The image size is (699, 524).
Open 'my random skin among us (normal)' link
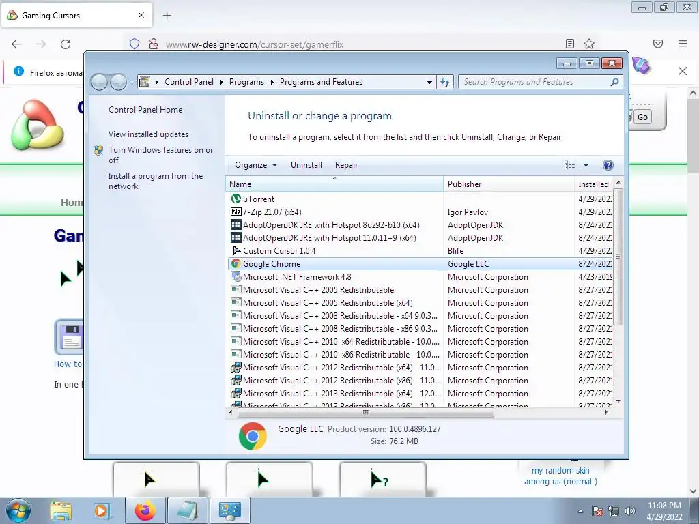(560, 476)
